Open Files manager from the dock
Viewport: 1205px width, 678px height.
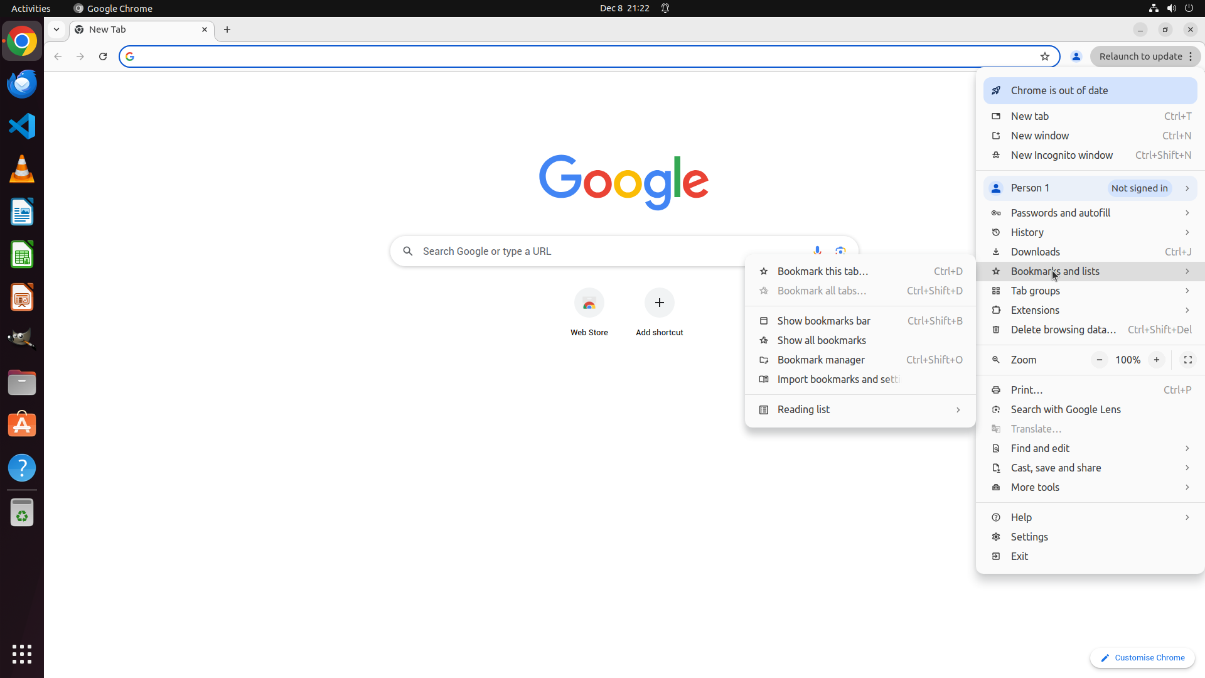[x=22, y=382]
